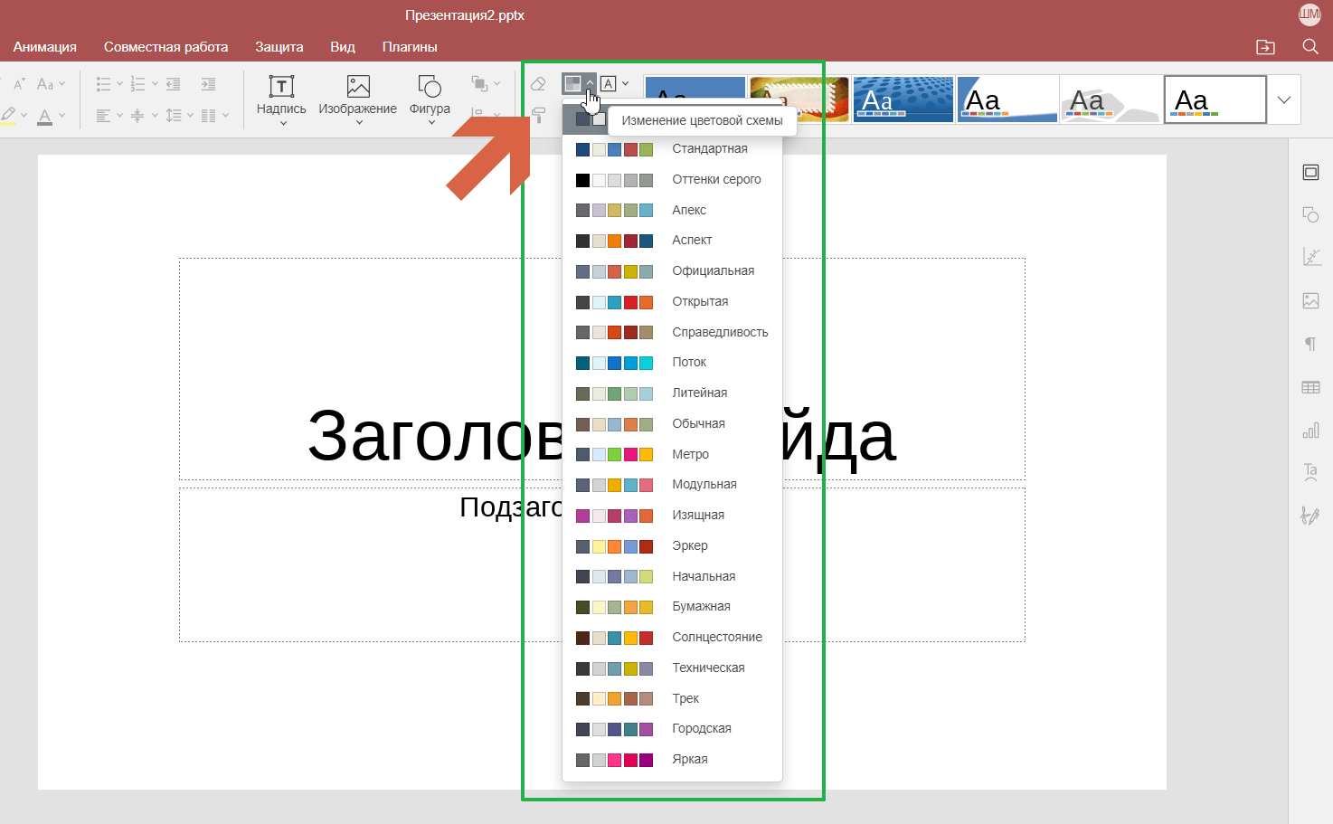Open the slide size dropdown
1333x824 pixels.
(x=615, y=84)
